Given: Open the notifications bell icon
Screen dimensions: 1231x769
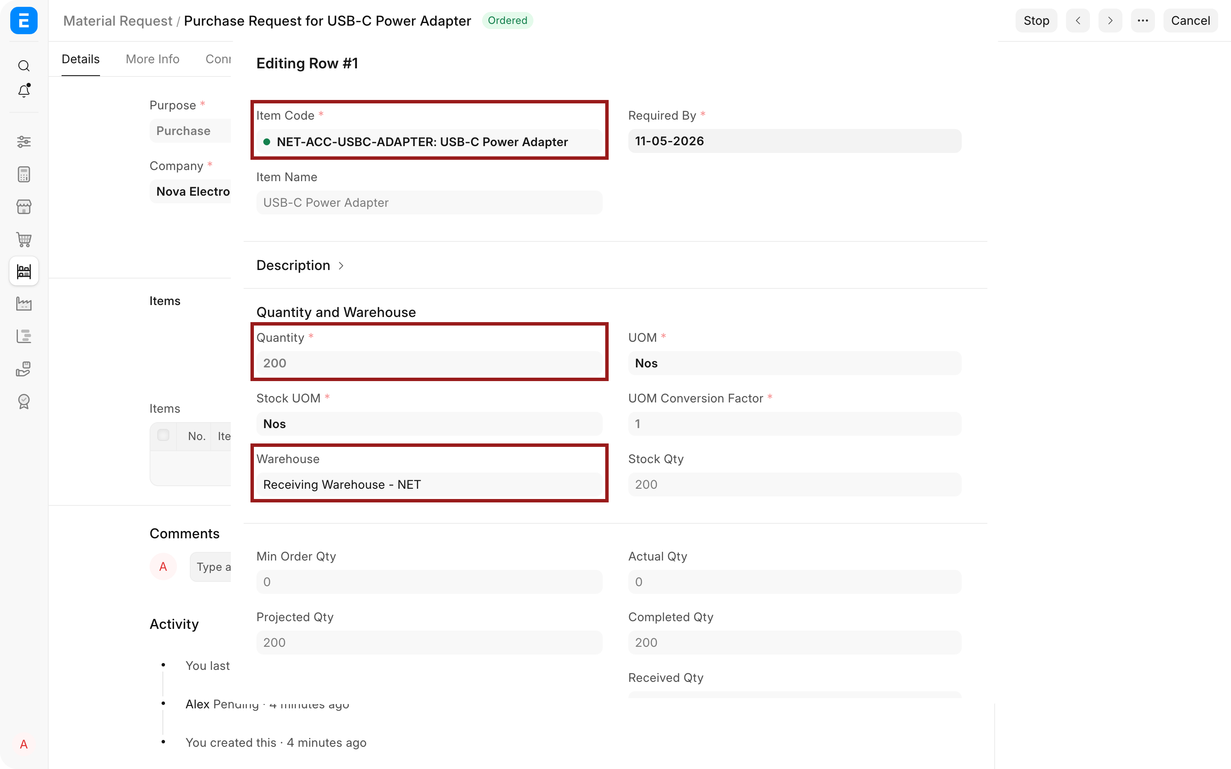Looking at the screenshot, I should 24,91.
